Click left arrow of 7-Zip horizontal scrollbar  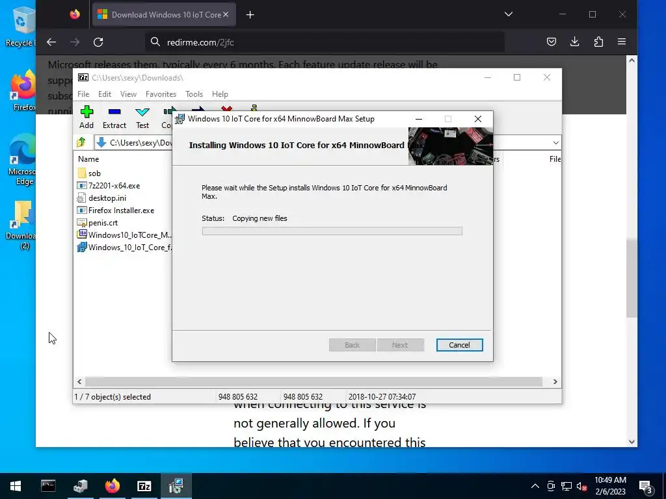pos(79,381)
